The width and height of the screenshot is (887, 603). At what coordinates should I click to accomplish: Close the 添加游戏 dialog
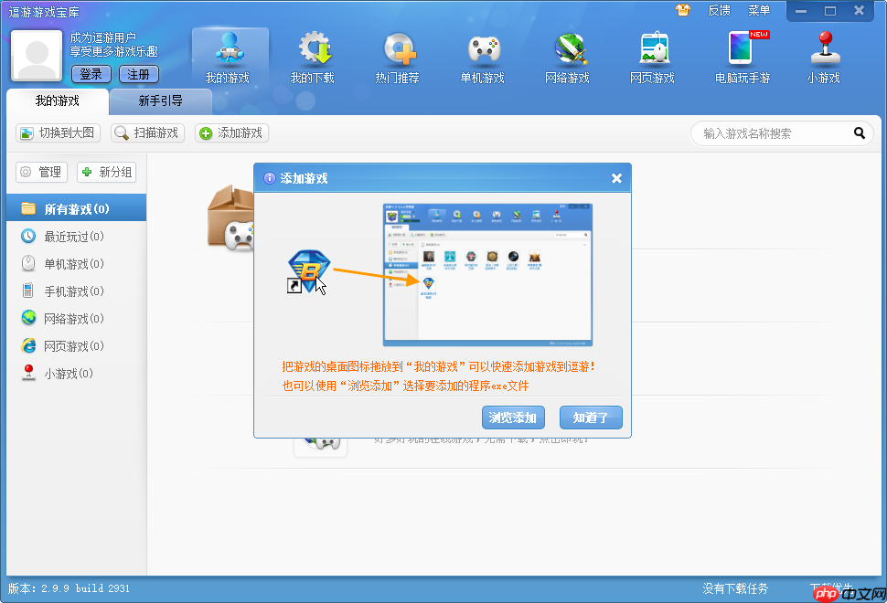(x=616, y=178)
